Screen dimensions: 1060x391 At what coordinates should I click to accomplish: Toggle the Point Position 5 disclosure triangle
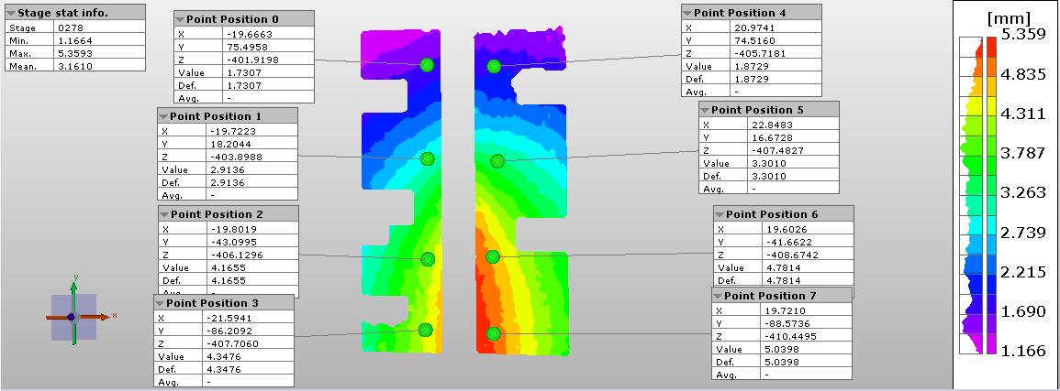[705, 110]
